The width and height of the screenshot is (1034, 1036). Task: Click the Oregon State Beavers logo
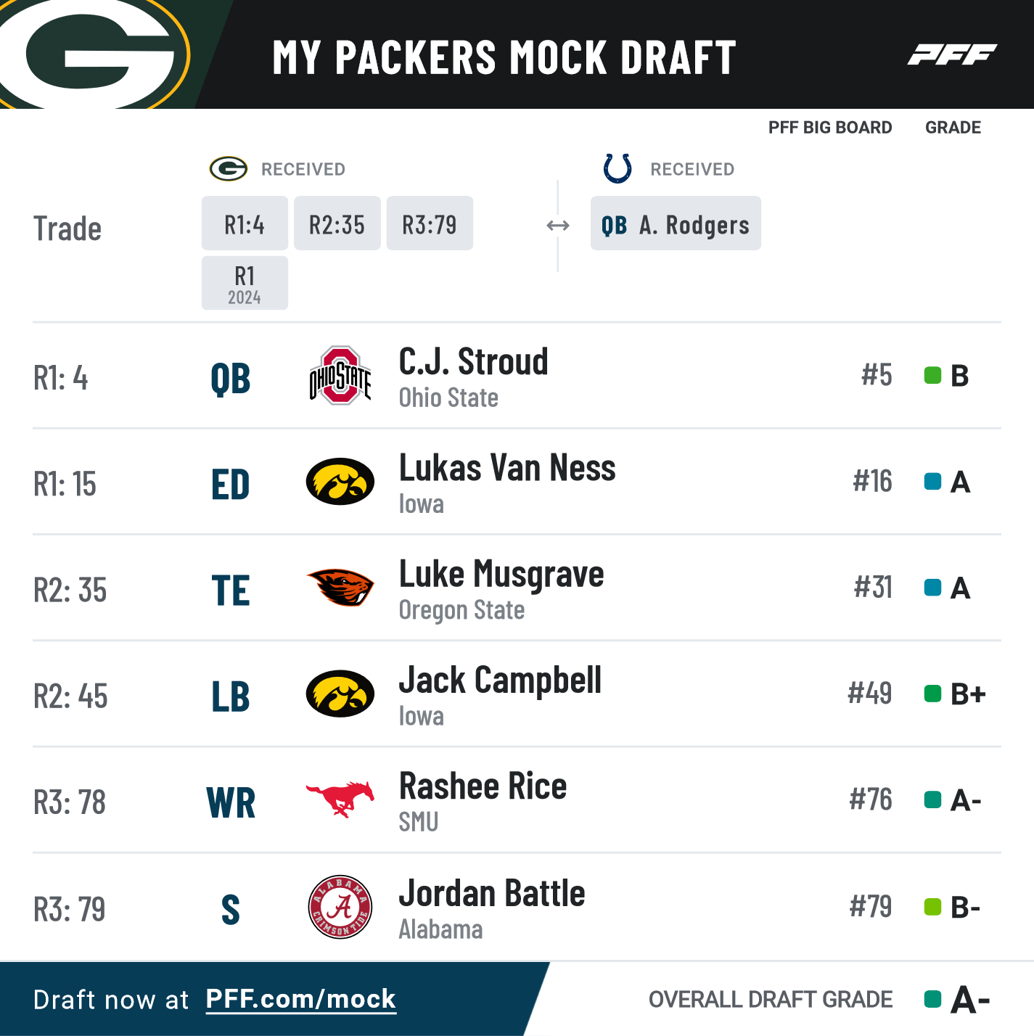(340, 588)
